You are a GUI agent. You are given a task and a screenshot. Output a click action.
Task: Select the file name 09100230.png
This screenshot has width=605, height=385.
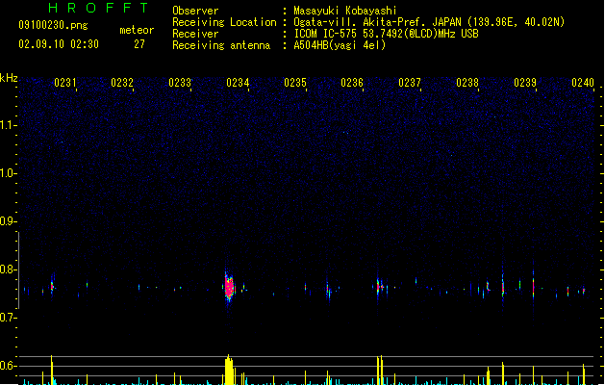(x=53, y=25)
